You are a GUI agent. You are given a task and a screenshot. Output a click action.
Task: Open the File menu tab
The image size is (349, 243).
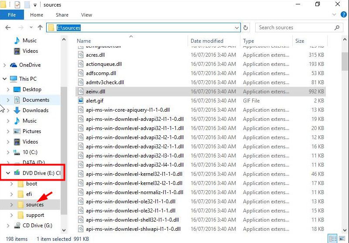[12, 15]
